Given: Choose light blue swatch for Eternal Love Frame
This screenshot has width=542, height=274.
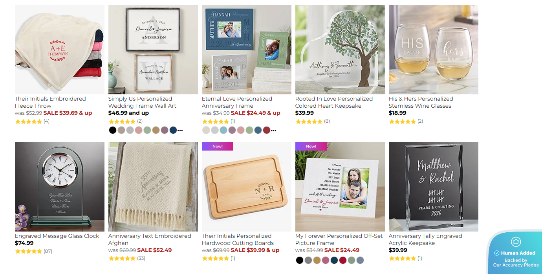Looking at the screenshot, I should [x=223, y=130].
